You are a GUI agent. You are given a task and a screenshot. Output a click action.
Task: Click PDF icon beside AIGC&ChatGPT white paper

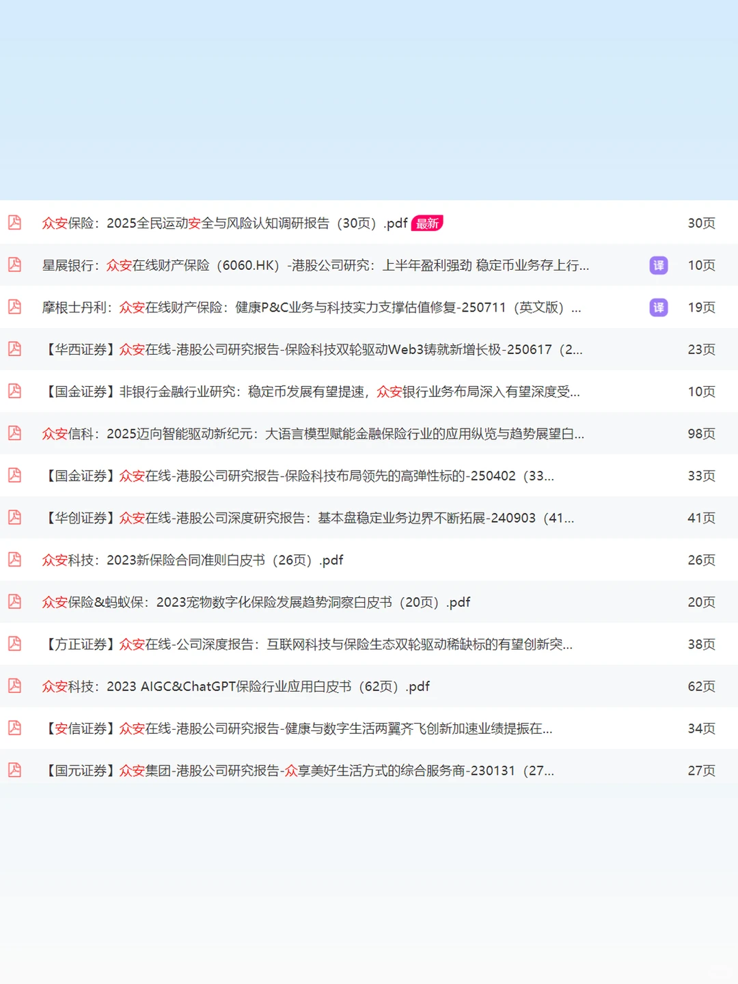click(x=14, y=685)
